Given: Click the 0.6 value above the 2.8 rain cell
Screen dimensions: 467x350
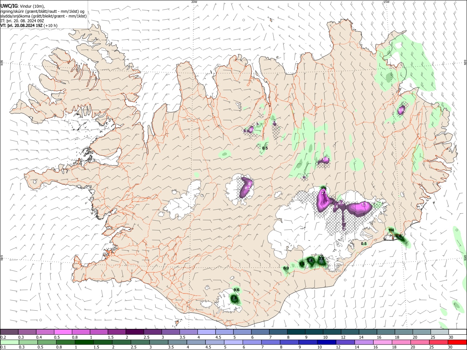Looking at the screenshot, I should pyautogui.click(x=236, y=290).
